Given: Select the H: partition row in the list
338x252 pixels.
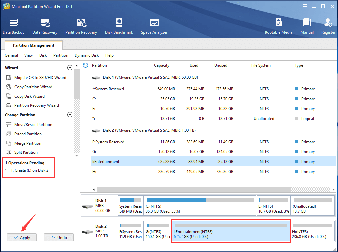Looking at the screenshot, I should tap(214, 172).
